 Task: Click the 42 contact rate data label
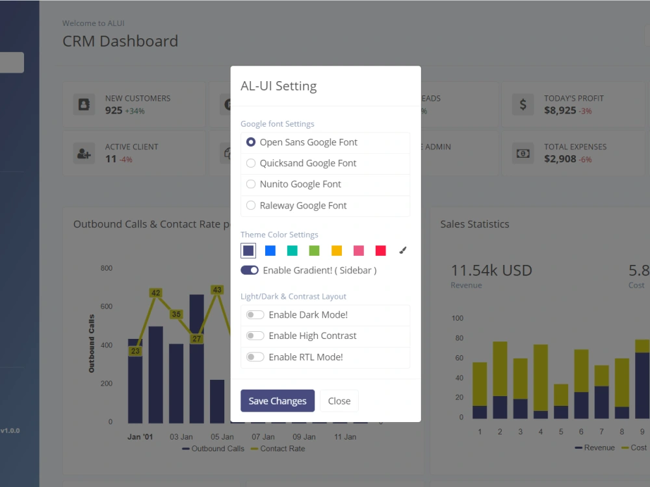tap(155, 293)
